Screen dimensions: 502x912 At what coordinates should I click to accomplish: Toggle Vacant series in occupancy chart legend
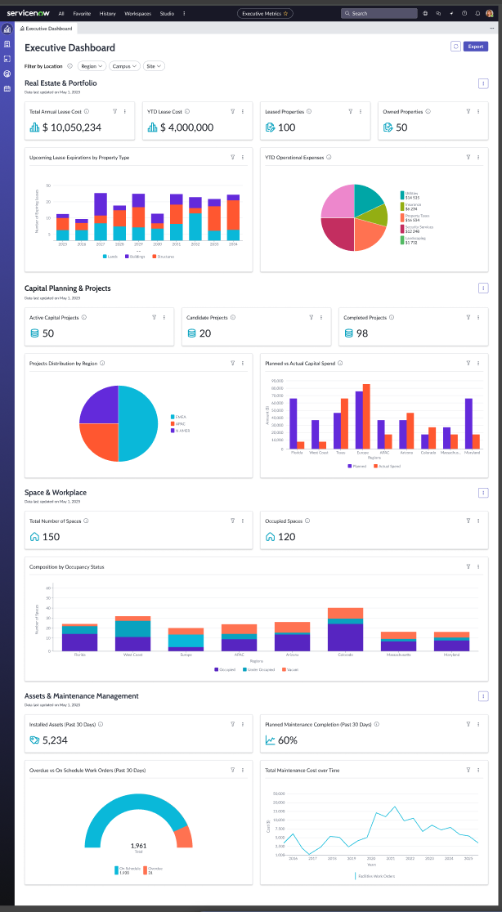coord(288,669)
